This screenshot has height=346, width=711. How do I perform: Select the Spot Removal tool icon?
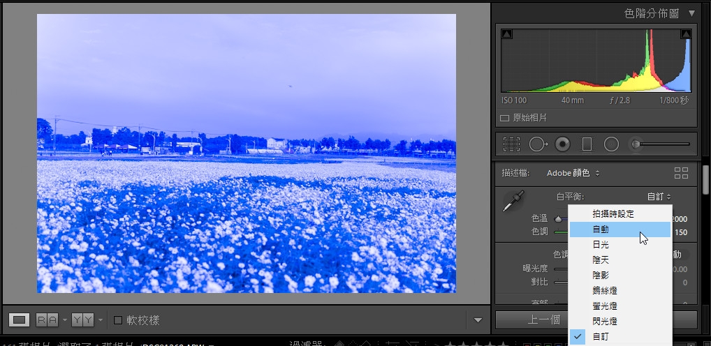pos(538,144)
